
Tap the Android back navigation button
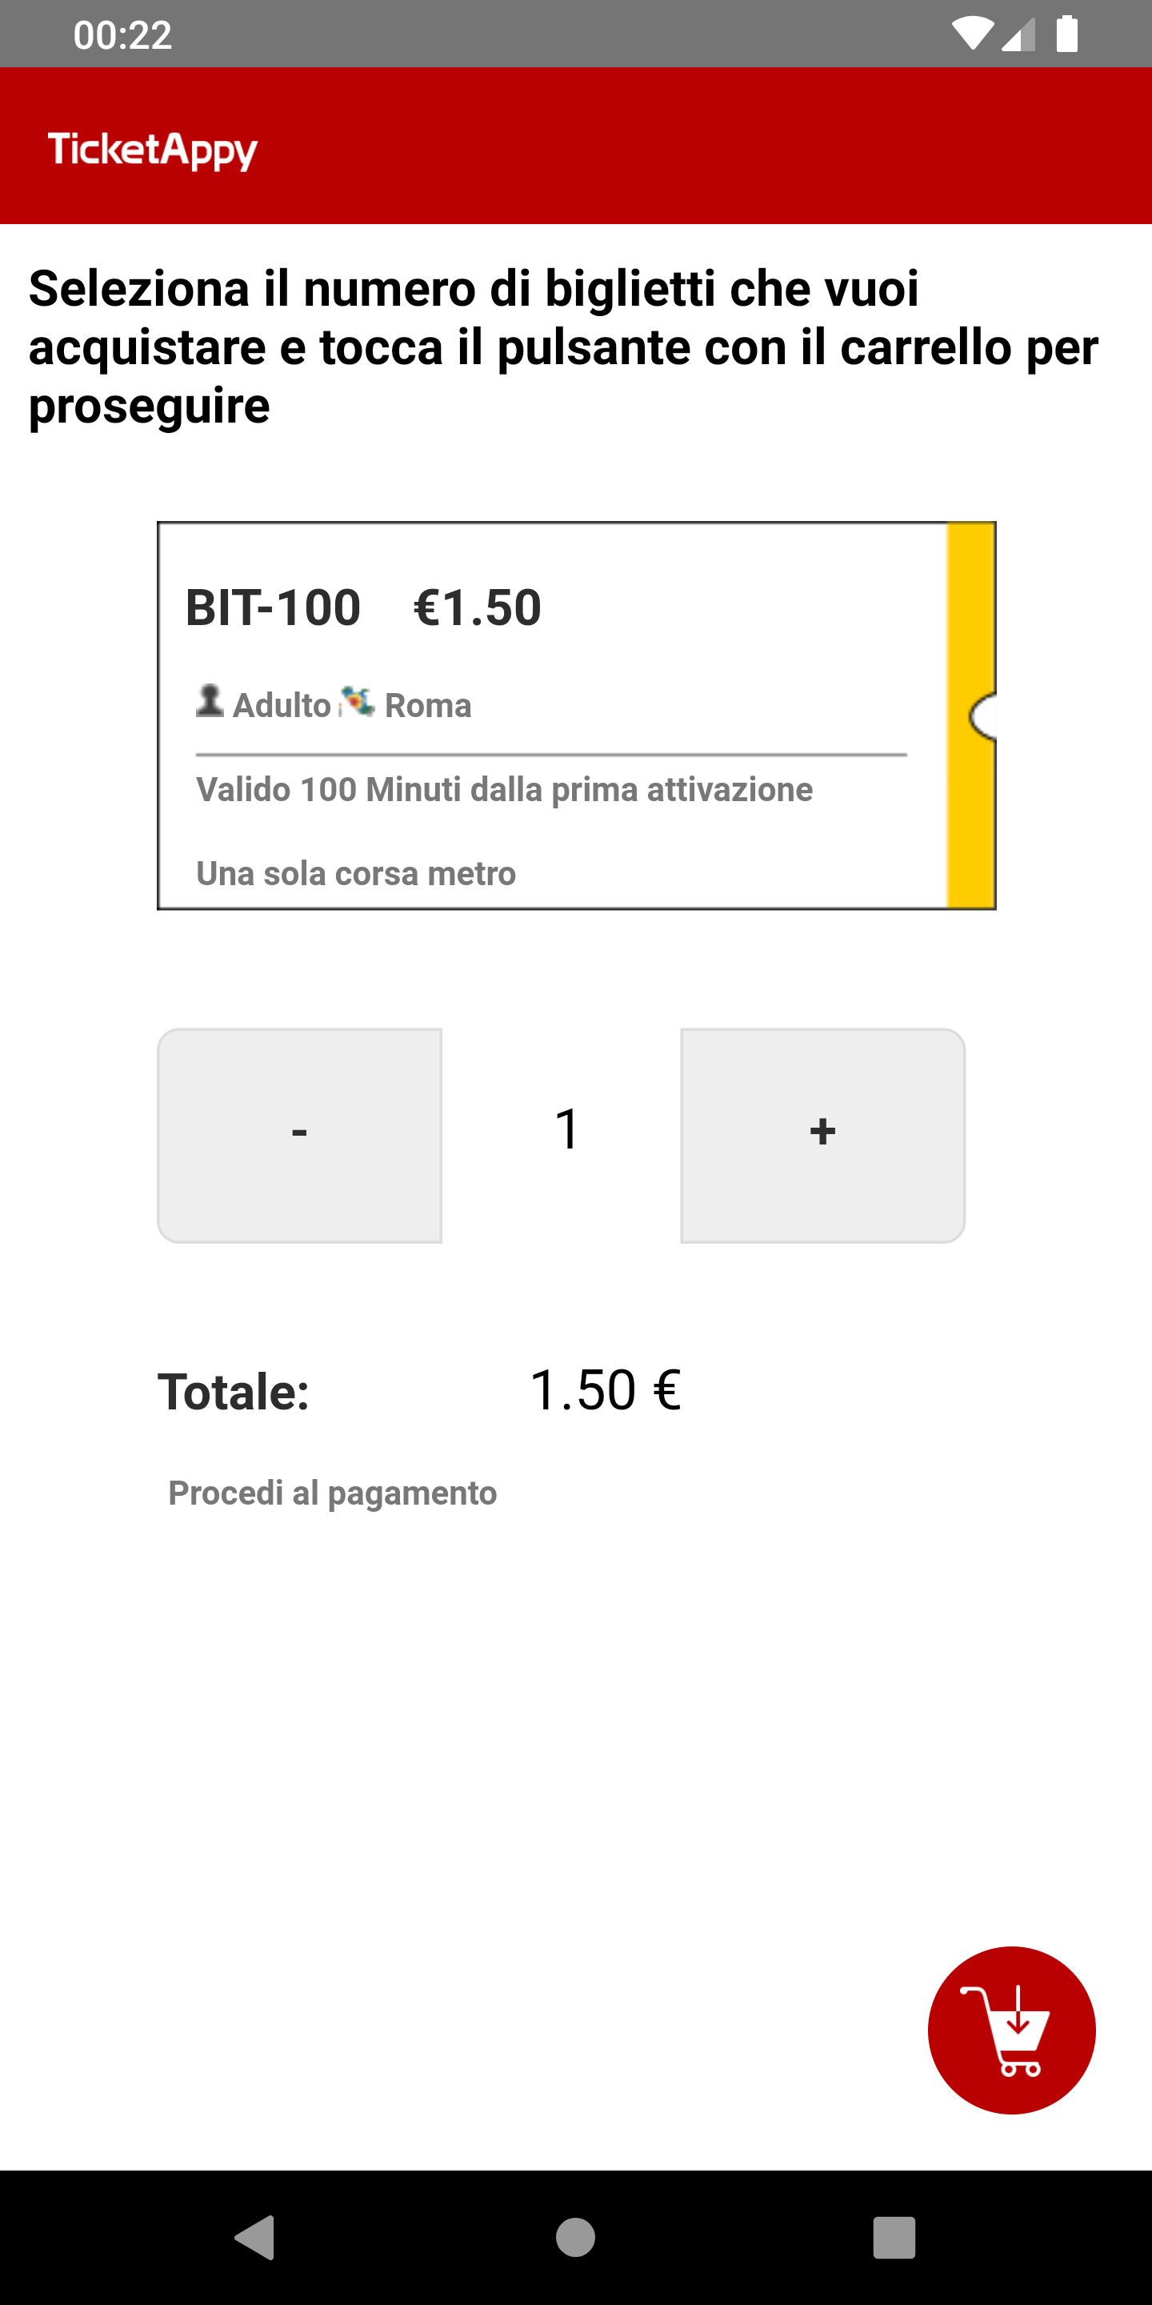point(255,2238)
